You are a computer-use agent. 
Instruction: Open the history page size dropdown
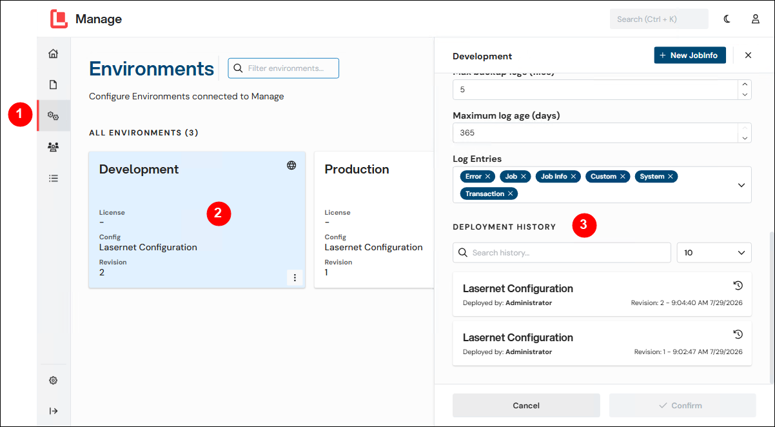(x=714, y=253)
